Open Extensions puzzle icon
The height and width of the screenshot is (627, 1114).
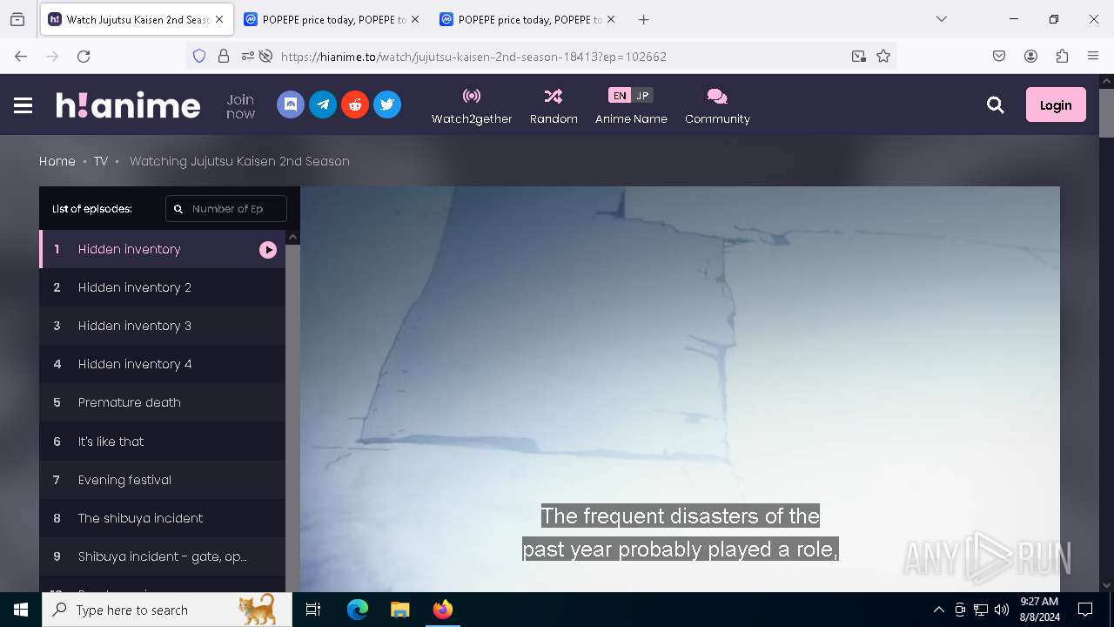pos(1062,56)
